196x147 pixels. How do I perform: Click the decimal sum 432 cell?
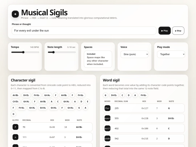(117, 128)
